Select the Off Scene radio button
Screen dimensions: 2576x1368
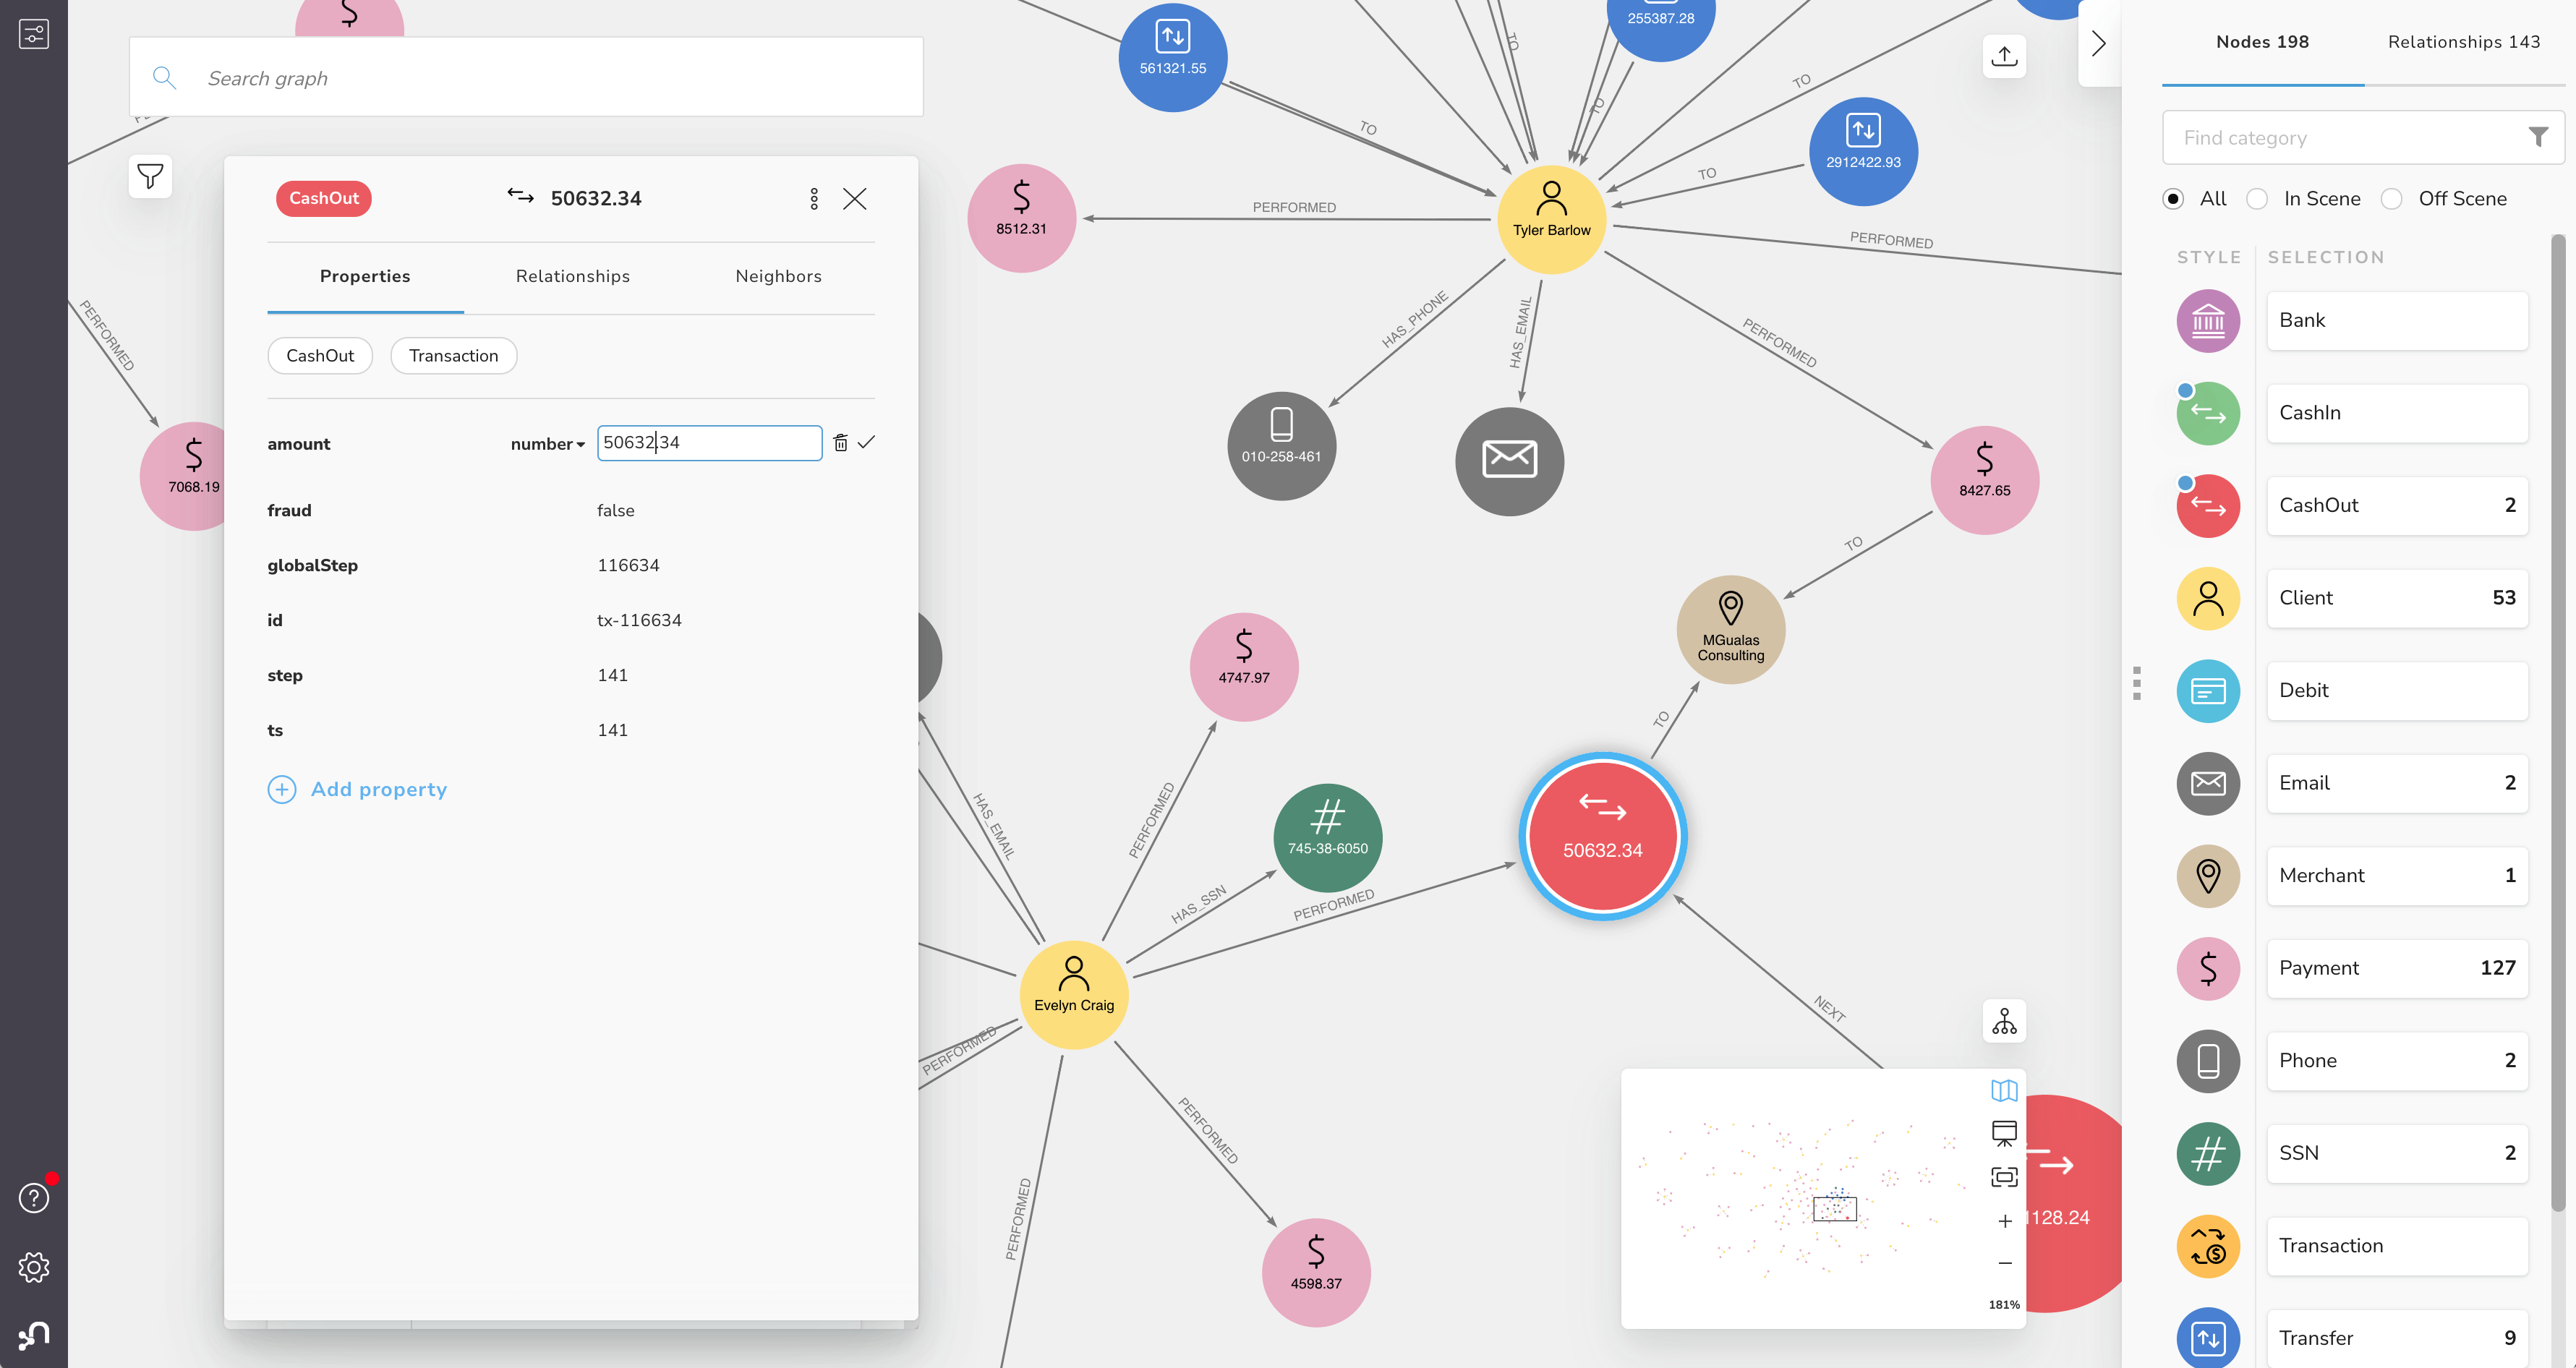[2391, 199]
